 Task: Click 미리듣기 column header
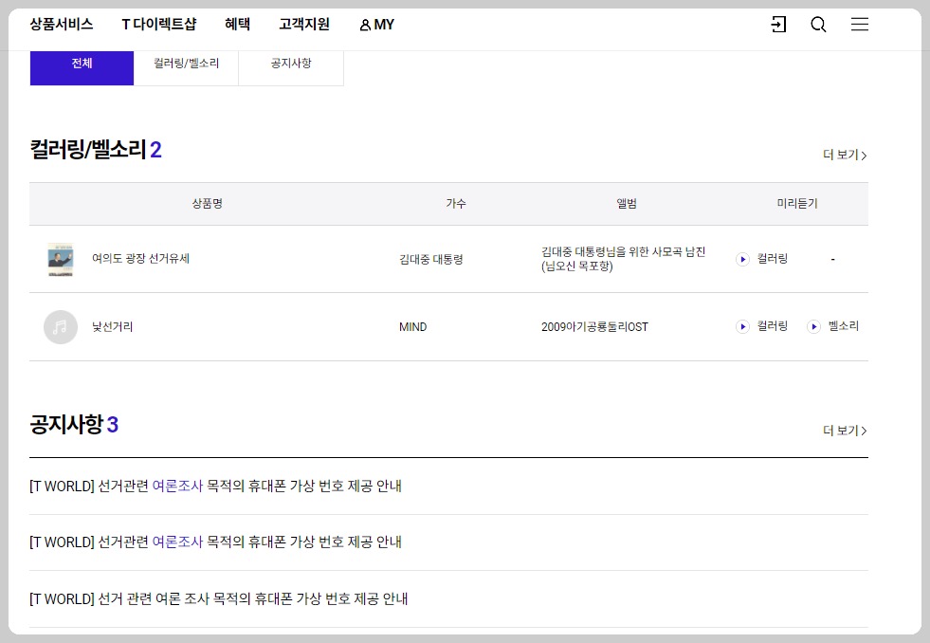[x=797, y=204]
